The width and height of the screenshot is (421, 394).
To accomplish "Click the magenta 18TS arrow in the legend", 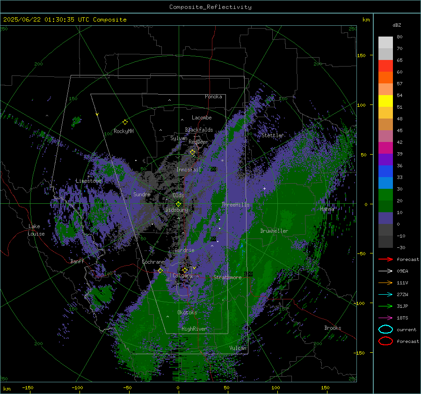I will coord(385,318).
